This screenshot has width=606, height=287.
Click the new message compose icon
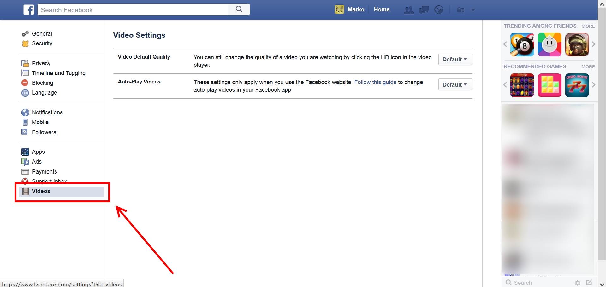coord(589,283)
